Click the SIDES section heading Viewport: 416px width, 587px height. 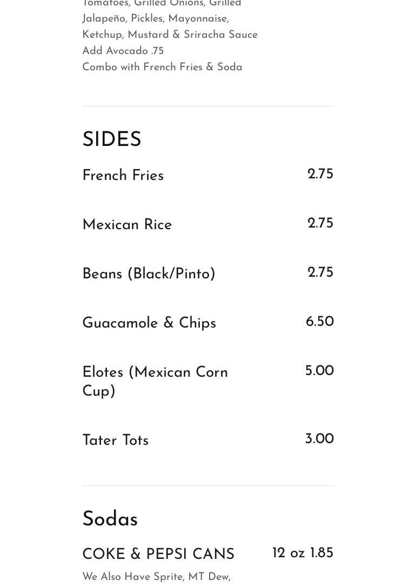click(x=112, y=140)
